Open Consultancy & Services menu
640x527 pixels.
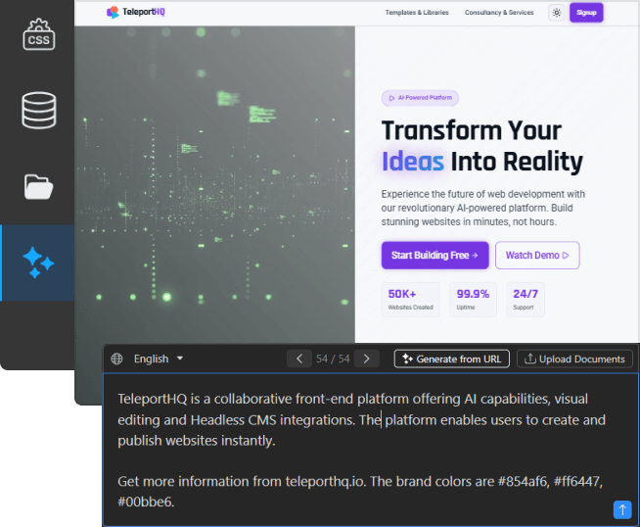coord(499,13)
